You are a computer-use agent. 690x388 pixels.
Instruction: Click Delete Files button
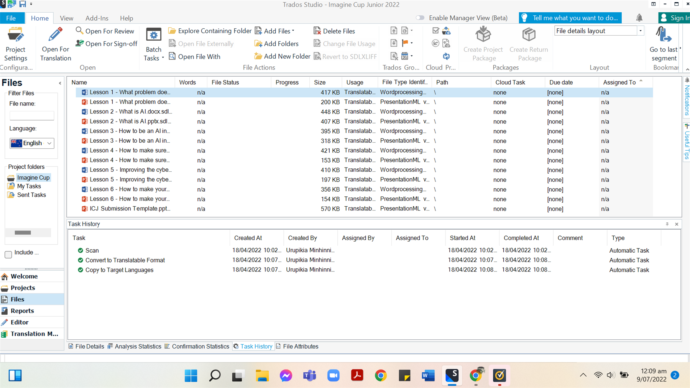[334, 31]
